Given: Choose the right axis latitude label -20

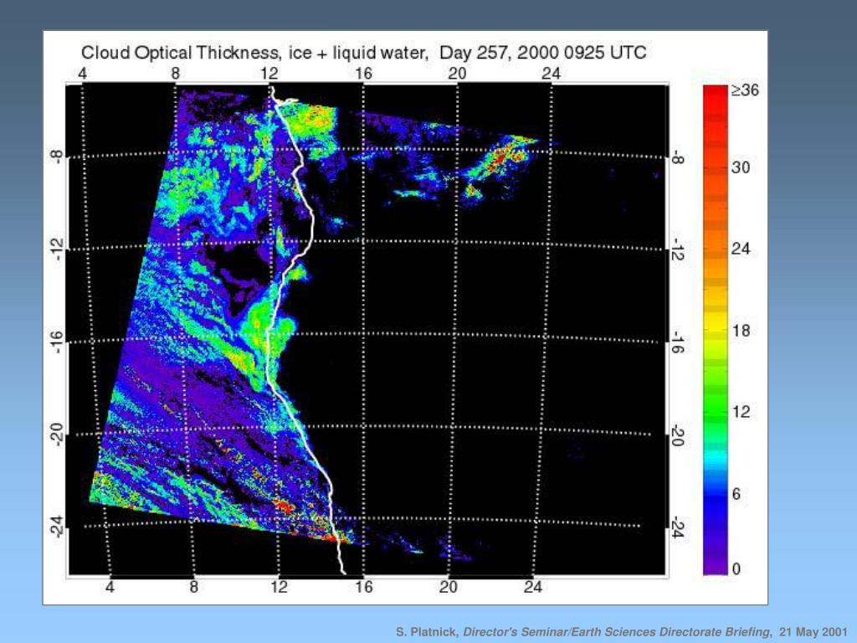Looking at the screenshot, I should (676, 435).
